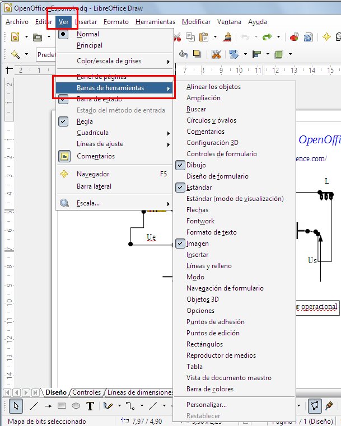Expand the Líneas de ajuste submenu

tap(114, 144)
